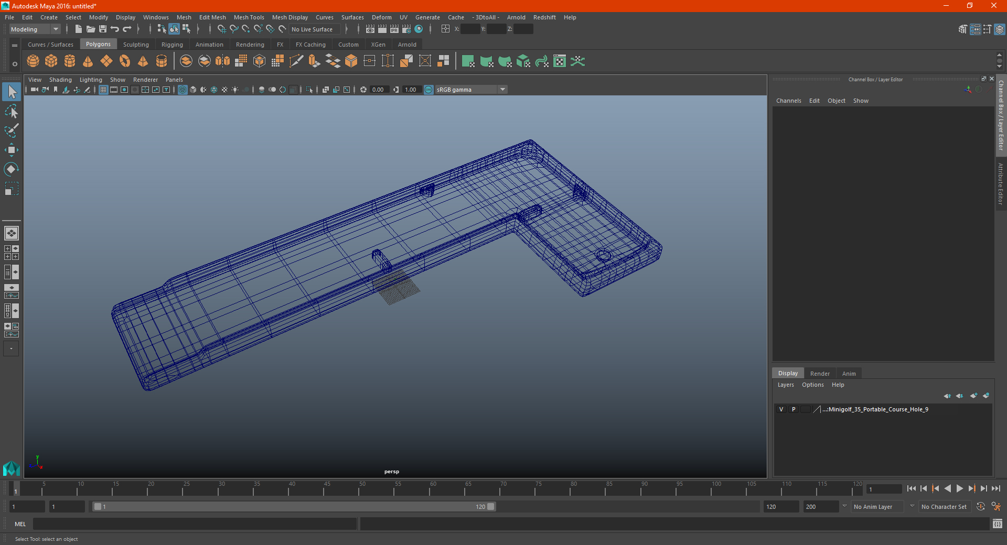Open the sRGB gamma view transform dropdown

coord(471,90)
